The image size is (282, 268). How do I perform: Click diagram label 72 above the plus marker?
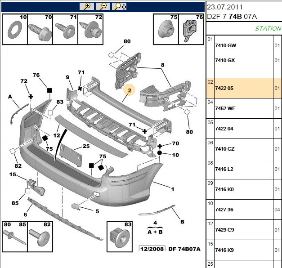[24, 81]
